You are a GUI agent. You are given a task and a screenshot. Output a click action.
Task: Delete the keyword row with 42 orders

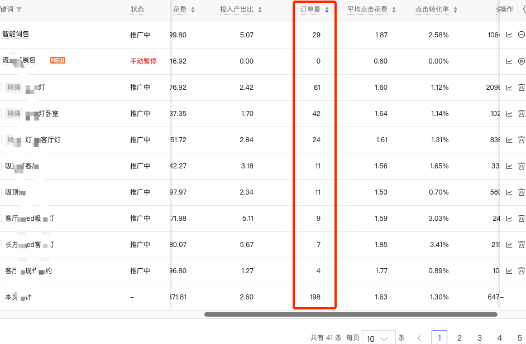[521, 114]
